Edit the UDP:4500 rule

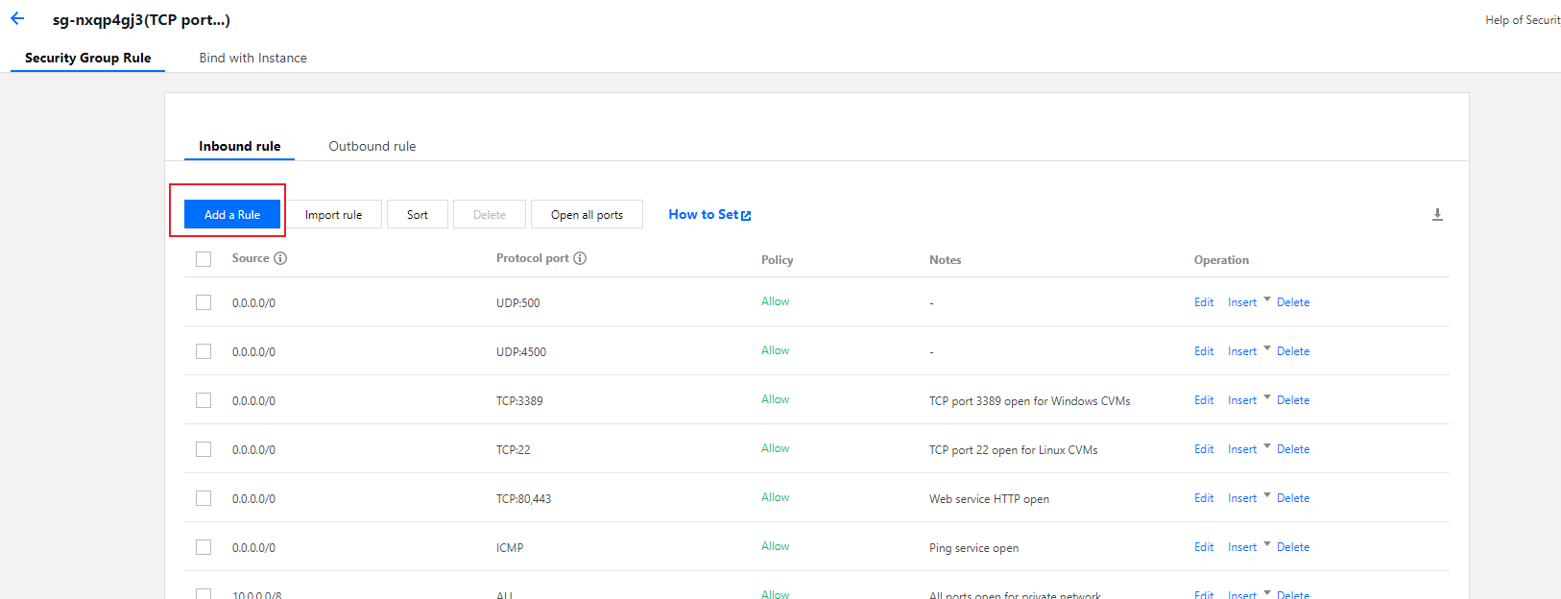pos(1204,351)
